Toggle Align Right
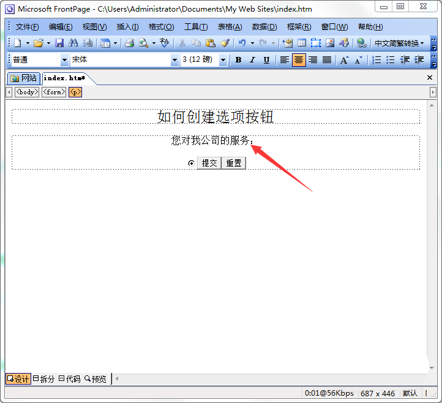 (x=313, y=60)
